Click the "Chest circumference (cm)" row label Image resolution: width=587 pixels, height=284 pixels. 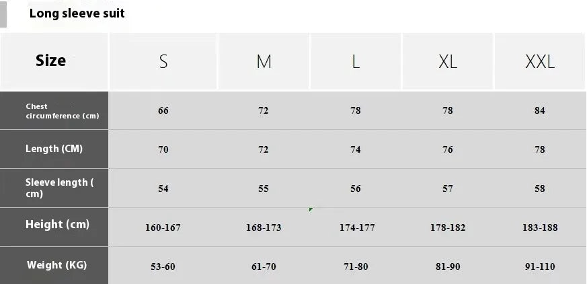(x=62, y=111)
